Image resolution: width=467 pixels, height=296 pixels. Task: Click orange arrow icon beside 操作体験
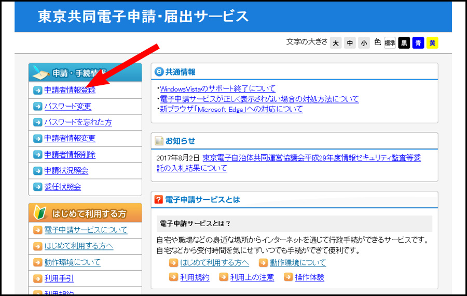coord(288,277)
